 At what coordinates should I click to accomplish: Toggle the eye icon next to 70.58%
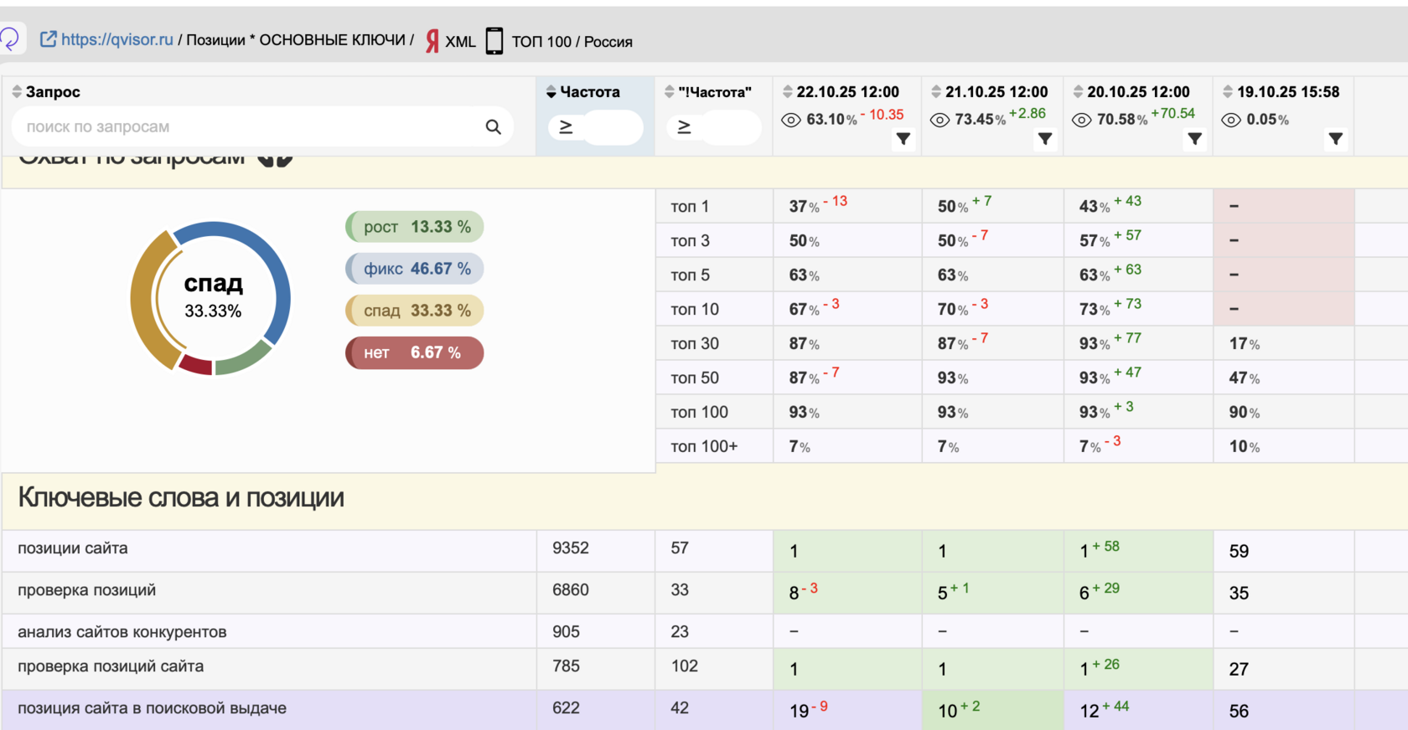click(x=1082, y=120)
